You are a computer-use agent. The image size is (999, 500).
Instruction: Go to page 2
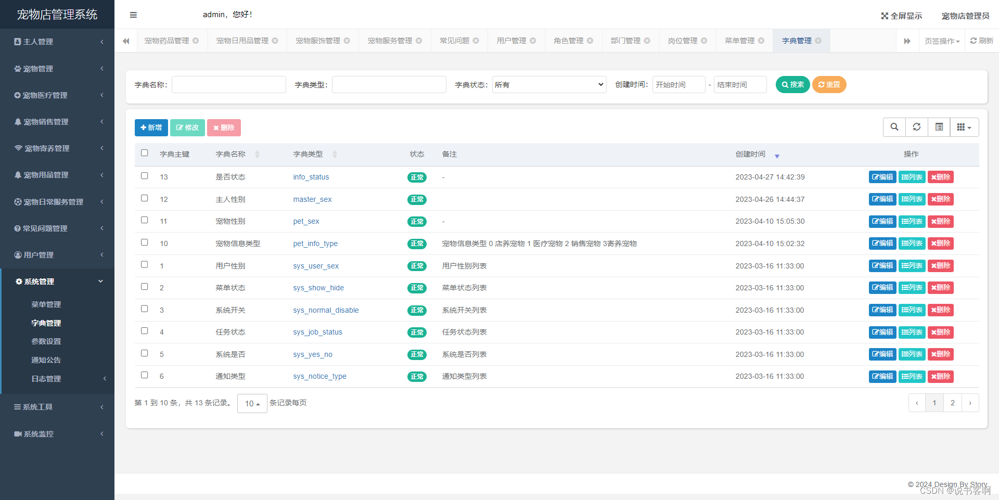[x=952, y=403]
